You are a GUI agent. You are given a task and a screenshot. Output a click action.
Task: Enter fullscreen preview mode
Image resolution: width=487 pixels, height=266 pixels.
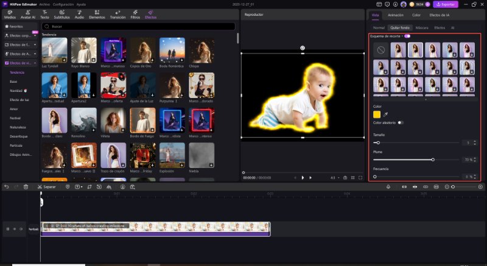pos(360,178)
